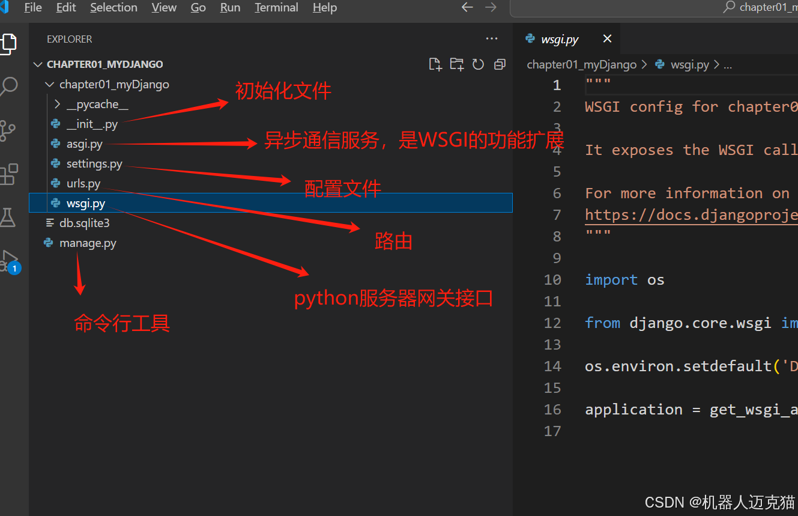Click wsgi.py in the breadcrumb
Screen dimensions: 798x516
pos(689,64)
